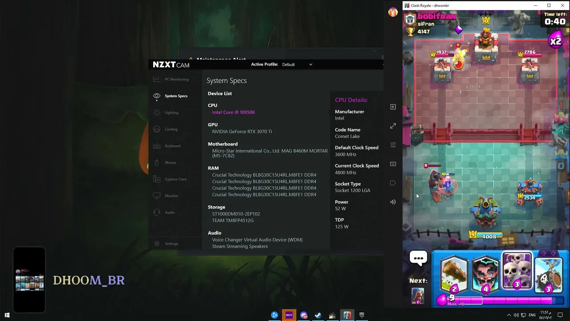Open the Active Profile Default dropdown
570x321 pixels.
(297, 65)
